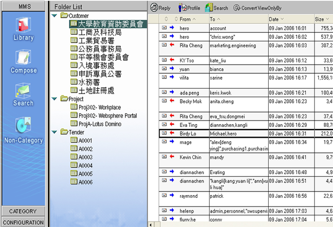Select the 水務署 folder

pyautogui.click(x=85, y=82)
